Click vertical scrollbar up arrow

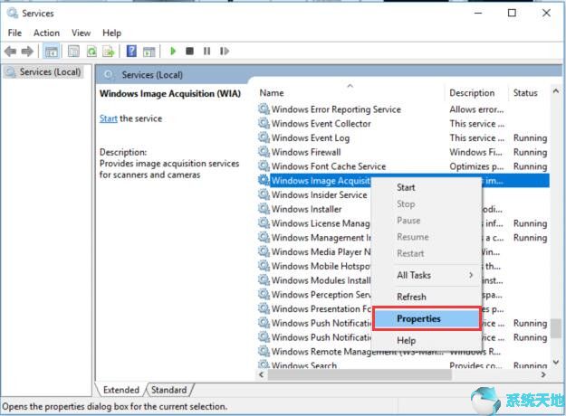(x=556, y=91)
